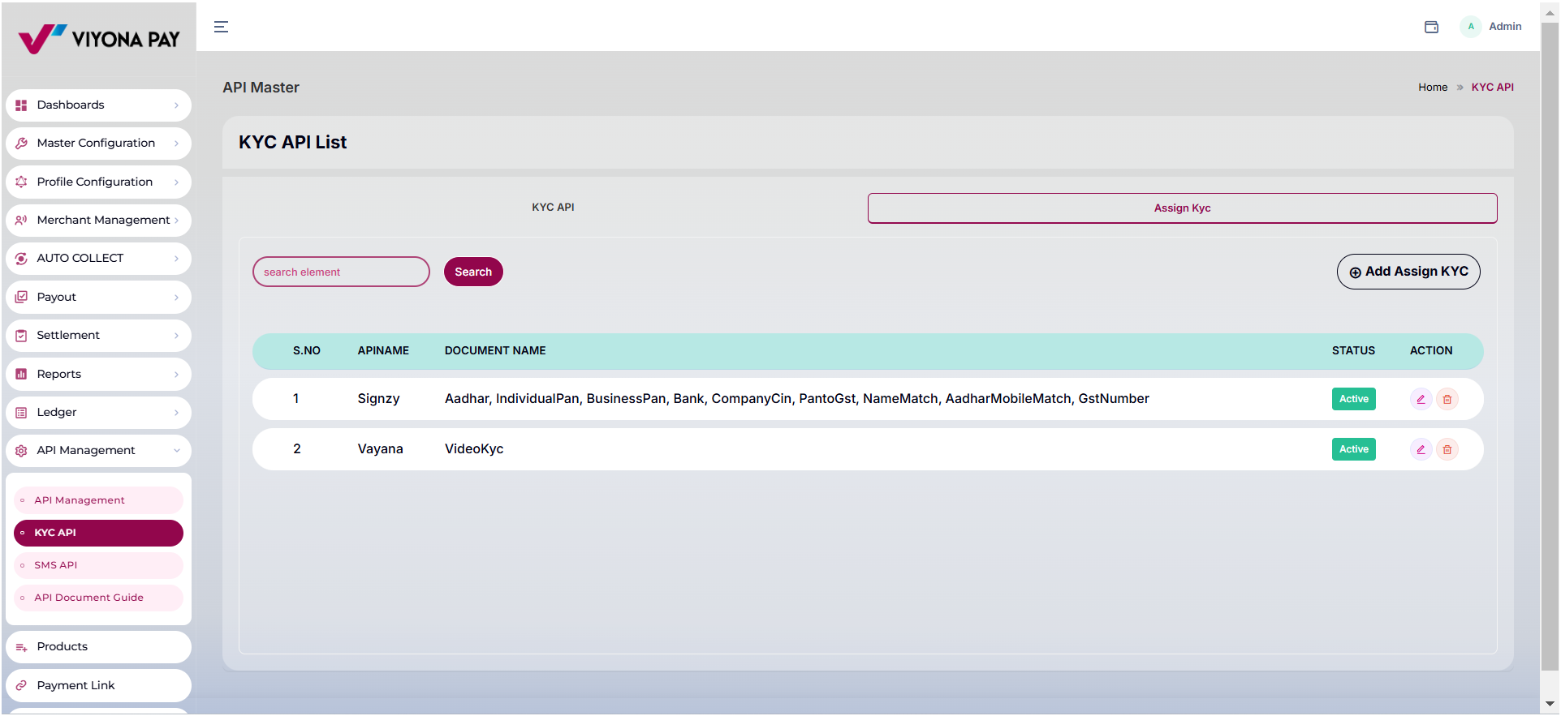
Task: Click the ACTION column header
Action: (1430, 351)
